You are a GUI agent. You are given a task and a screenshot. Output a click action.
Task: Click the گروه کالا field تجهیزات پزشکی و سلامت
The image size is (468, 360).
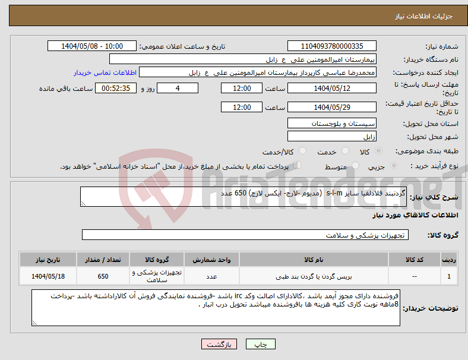245,235
